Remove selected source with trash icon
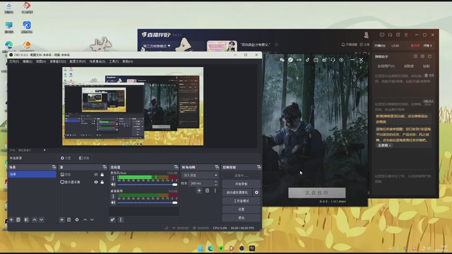 tap(69, 220)
